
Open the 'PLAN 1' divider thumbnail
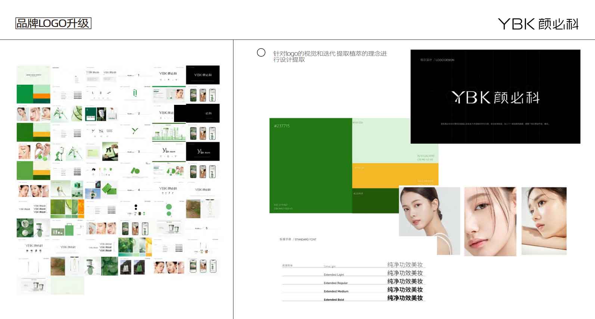point(135,75)
